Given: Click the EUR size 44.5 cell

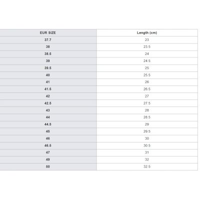Looking at the screenshot, I should (x=48, y=124).
